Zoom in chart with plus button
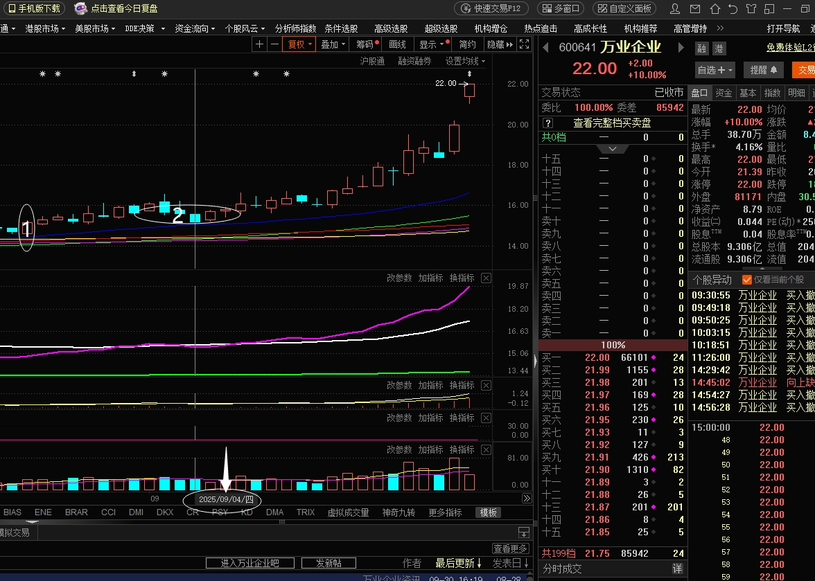Image resolution: width=815 pixels, height=581 pixels. [259, 44]
